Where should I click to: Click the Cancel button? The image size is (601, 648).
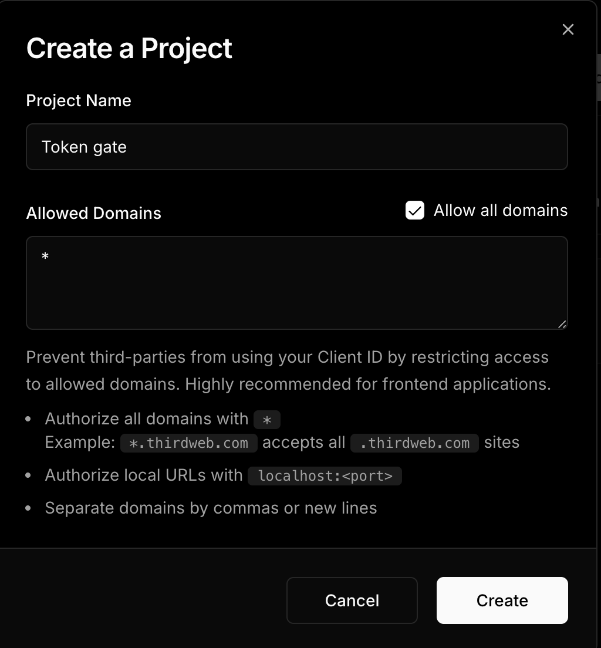pos(352,600)
